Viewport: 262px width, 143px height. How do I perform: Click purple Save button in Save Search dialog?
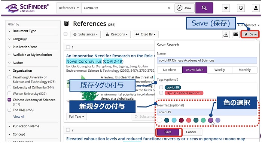point(168,132)
